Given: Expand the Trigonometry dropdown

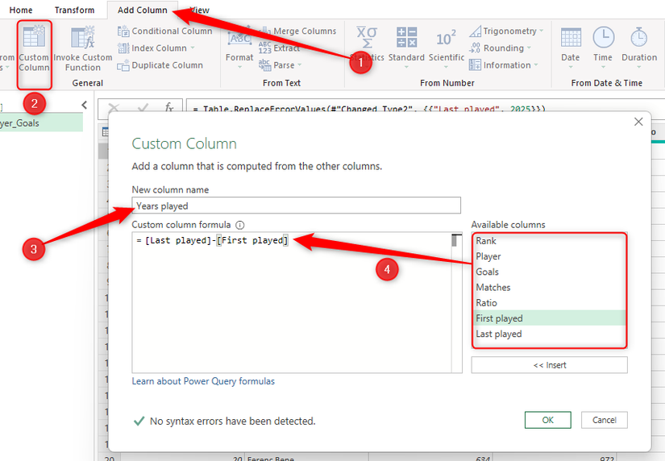Looking at the screenshot, I should coord(541,31).
